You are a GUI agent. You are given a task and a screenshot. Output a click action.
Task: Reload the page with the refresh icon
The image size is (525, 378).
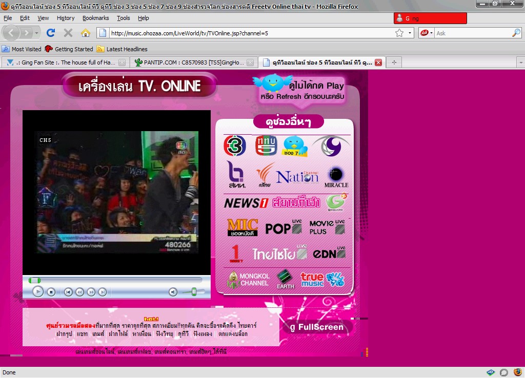click(51, 33)
